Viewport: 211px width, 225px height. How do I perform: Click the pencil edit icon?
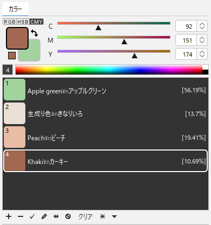pos(44,216)
